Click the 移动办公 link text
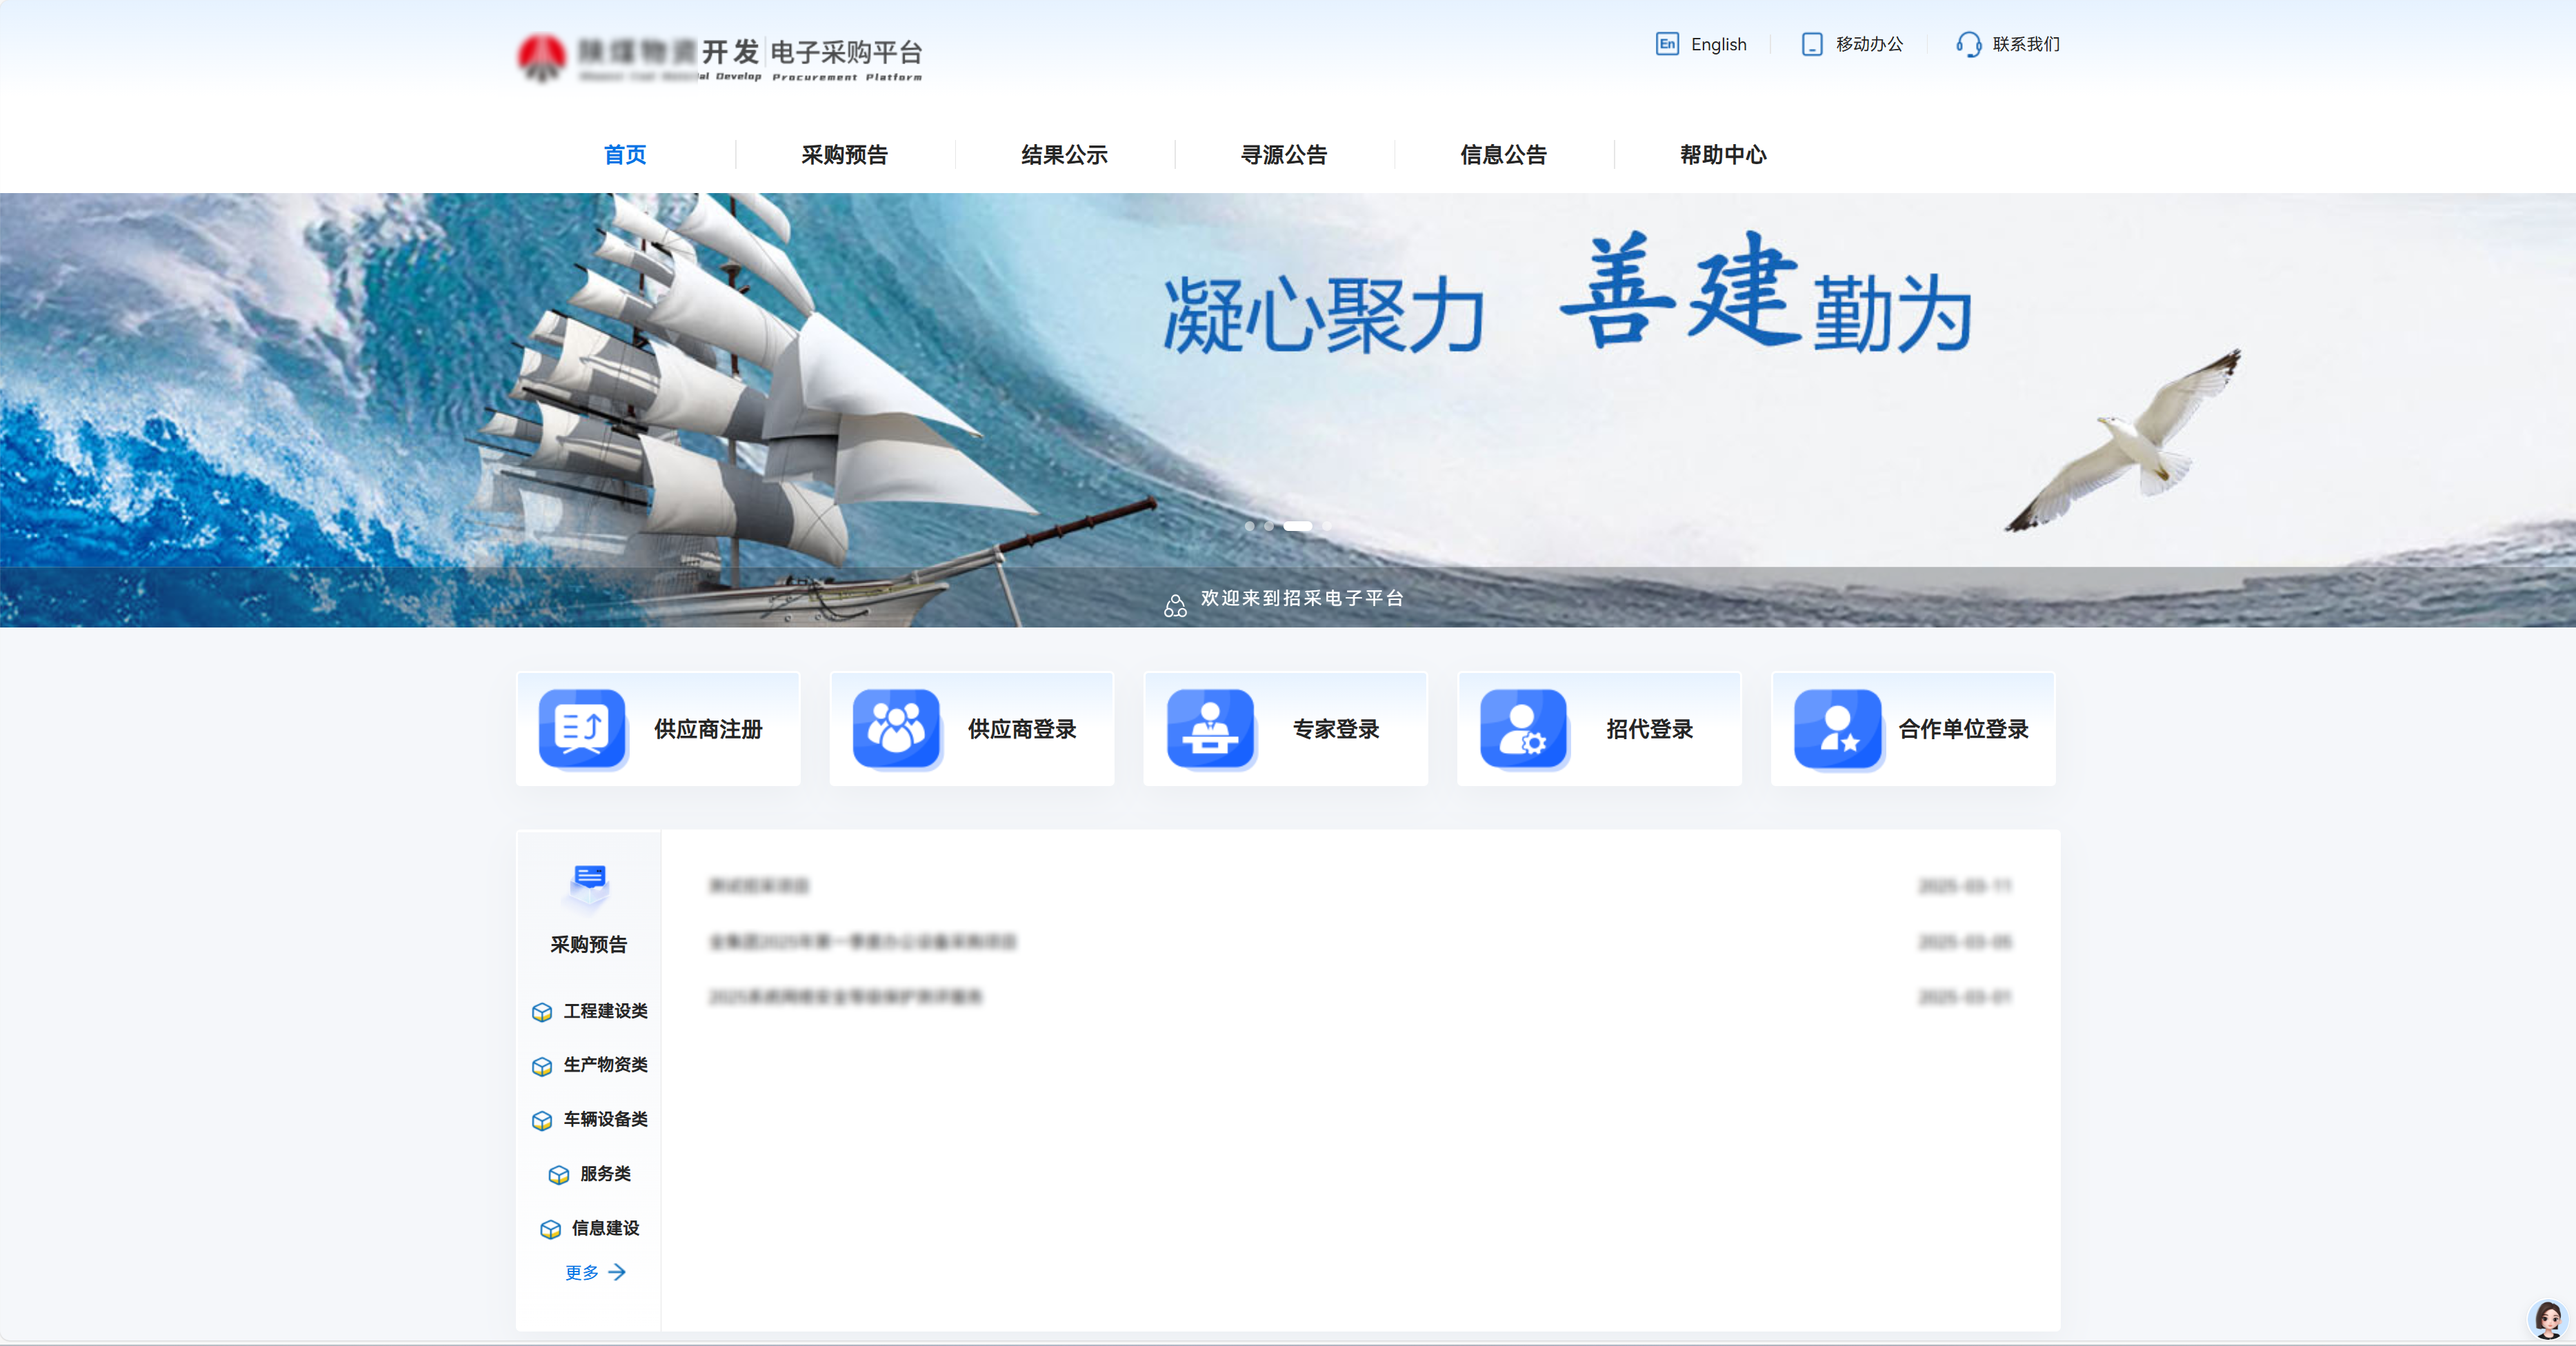Viewport: 2576px width, 1346px height. (x=1869, y=44)
